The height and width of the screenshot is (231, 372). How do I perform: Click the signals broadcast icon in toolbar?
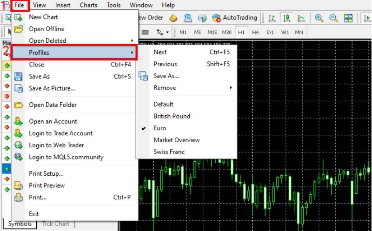[x=202, y=18]
